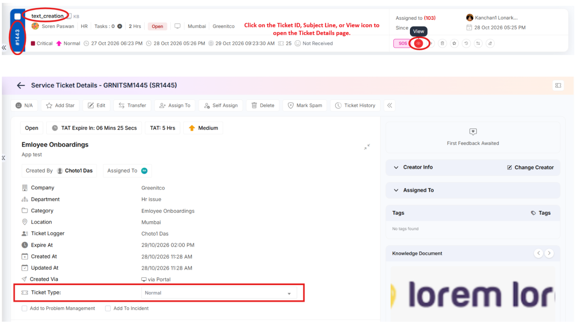578x324 pixels.
Task: Click the KB book icon beside text_creation
Action: [69, 16]
